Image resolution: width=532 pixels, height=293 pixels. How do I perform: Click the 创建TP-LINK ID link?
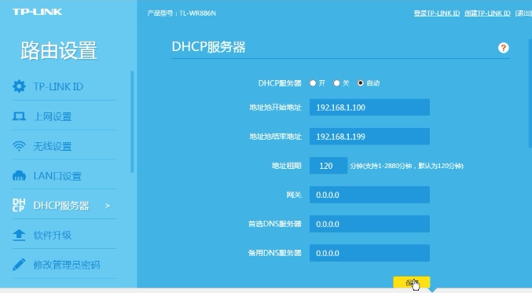click(487, 13)
